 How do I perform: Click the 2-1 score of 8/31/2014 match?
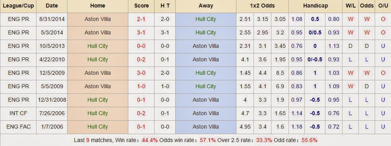tap(141, 19)
